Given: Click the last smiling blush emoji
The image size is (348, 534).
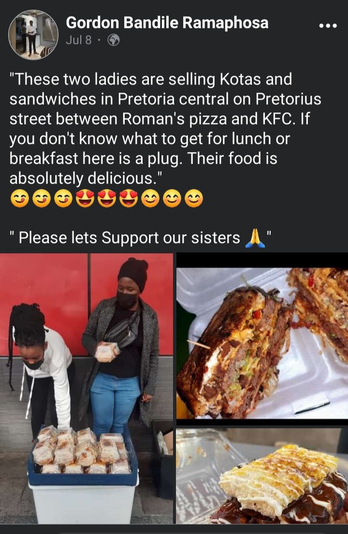Looking at the screenshot, I should coord(194,199).
